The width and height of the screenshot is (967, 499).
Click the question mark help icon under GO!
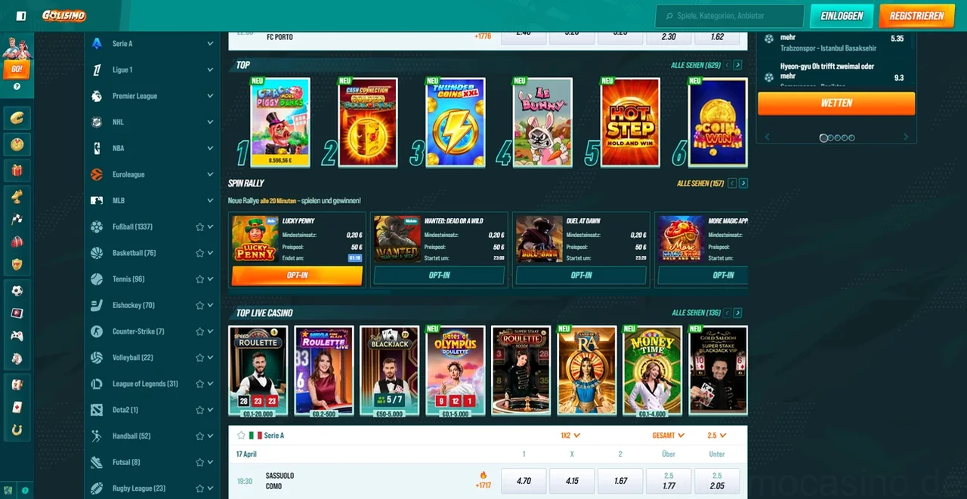pos(17,87)
